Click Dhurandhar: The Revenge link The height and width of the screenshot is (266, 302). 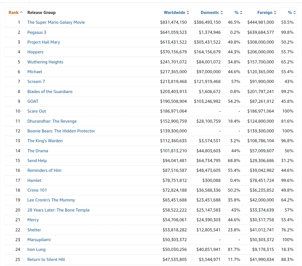(52, 121)
